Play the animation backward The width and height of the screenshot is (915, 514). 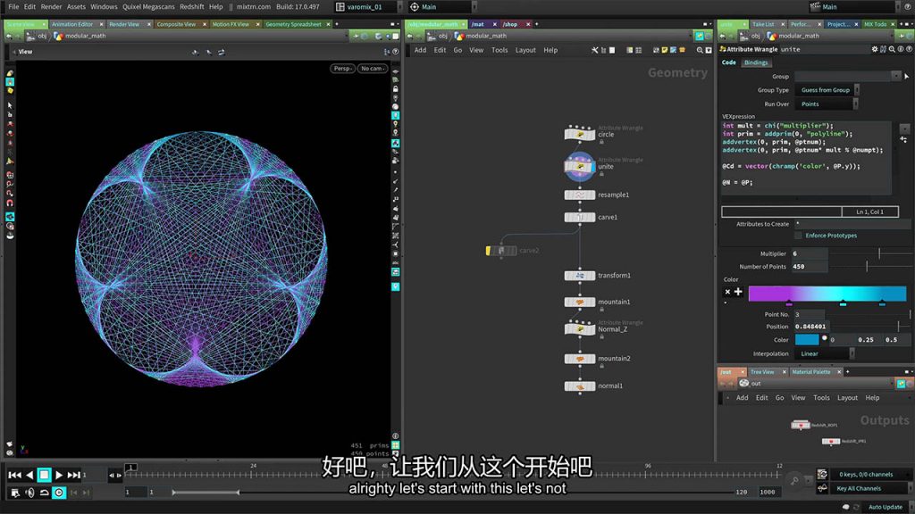click(x=29, y=475)
